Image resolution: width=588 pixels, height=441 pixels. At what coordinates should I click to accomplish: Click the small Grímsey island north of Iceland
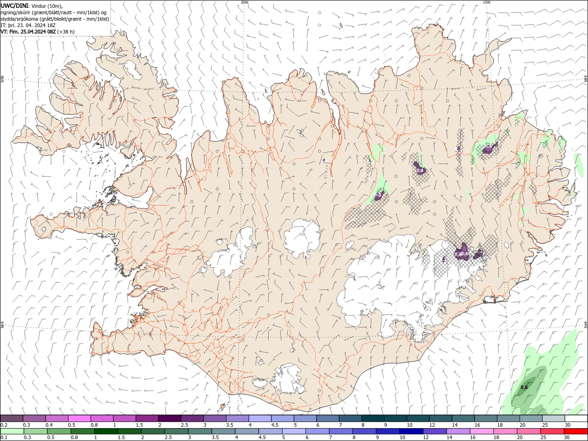click(341, 26)
